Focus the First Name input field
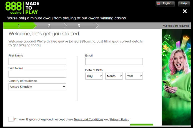This screenshot has width=193, height=128. (x=37, y=61)
